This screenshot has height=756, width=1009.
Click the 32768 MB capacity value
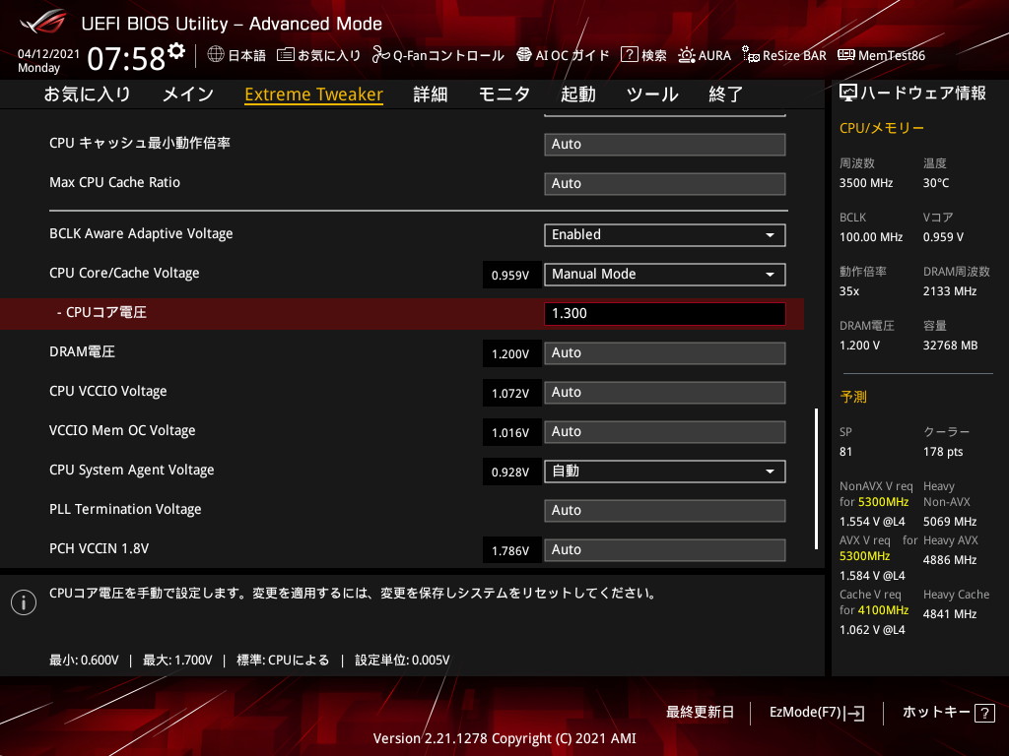click(x=951, y=346)
